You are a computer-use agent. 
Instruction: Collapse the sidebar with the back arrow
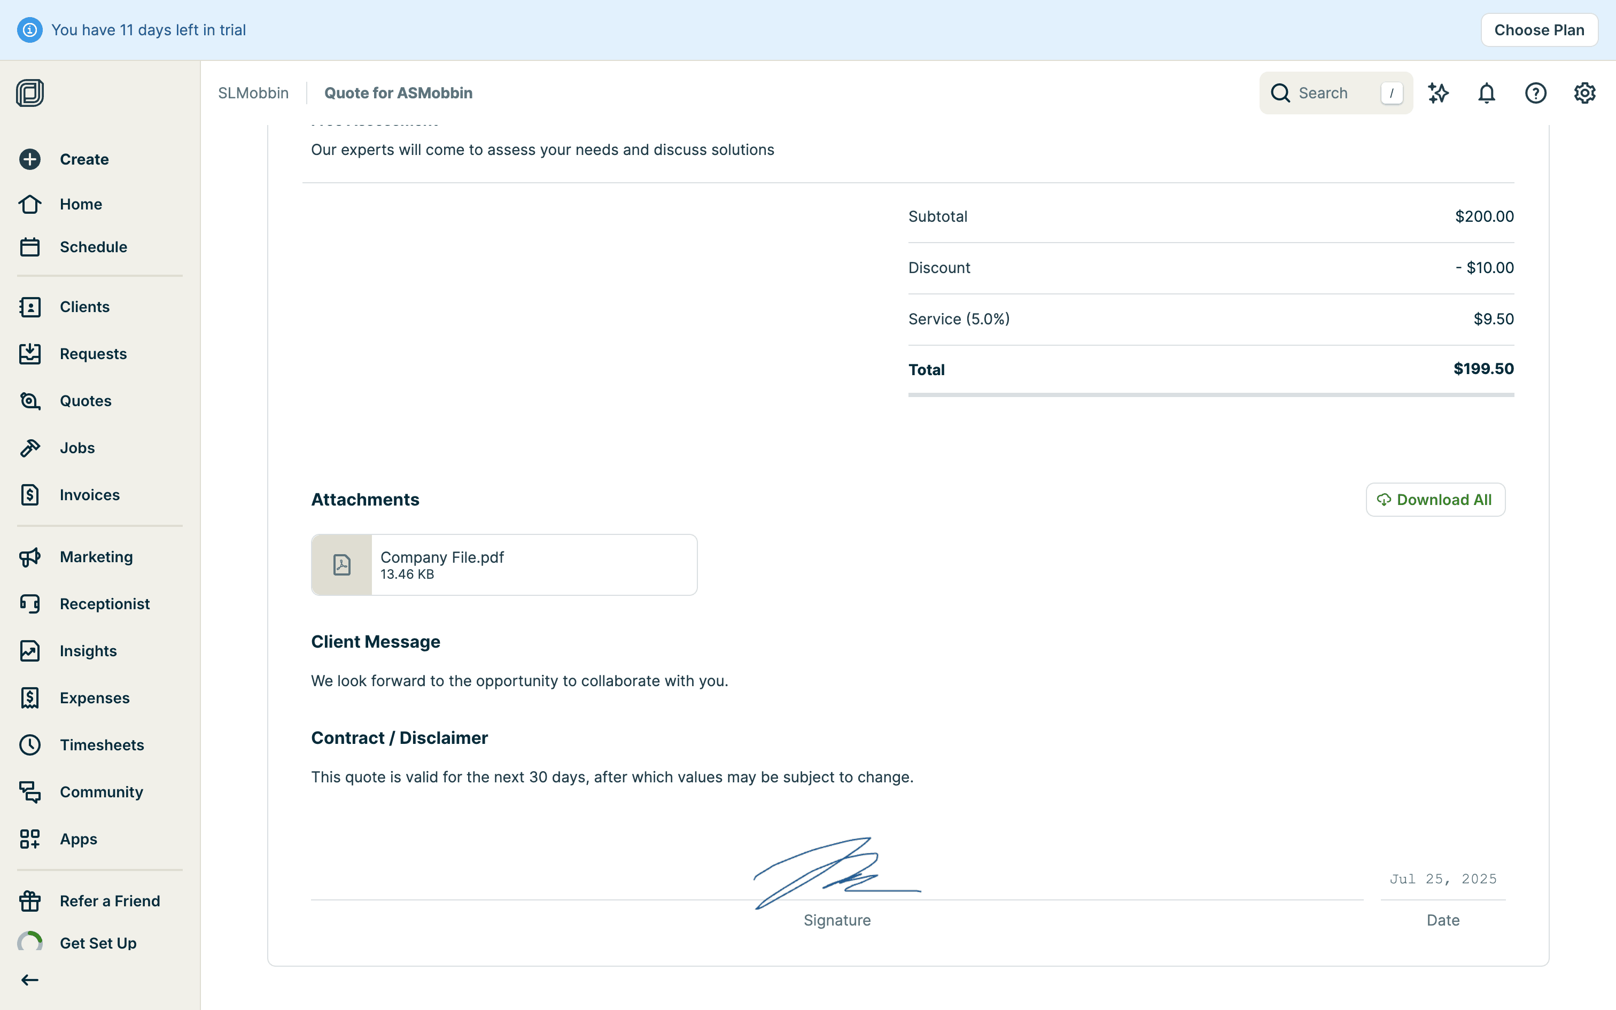[x=30, y=980]
